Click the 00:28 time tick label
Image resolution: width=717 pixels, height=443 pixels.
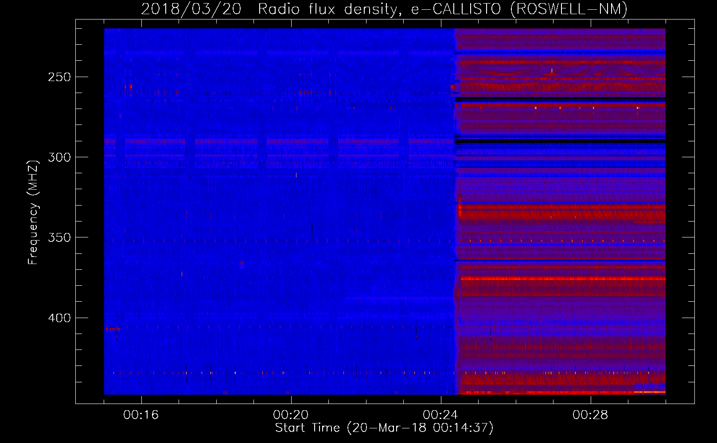pos(590,415)
